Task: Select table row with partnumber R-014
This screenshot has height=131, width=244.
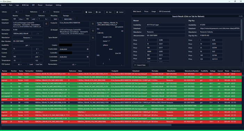Action: tap(121, 122)
